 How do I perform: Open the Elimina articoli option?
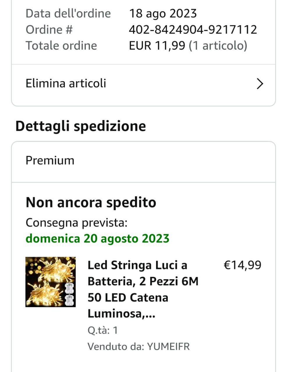point(66,83)
